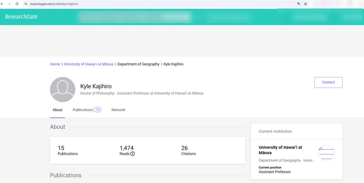Click Kyle Kajihiro's profile avatar
Screen dimensions: 364x183
coord(63,89)
